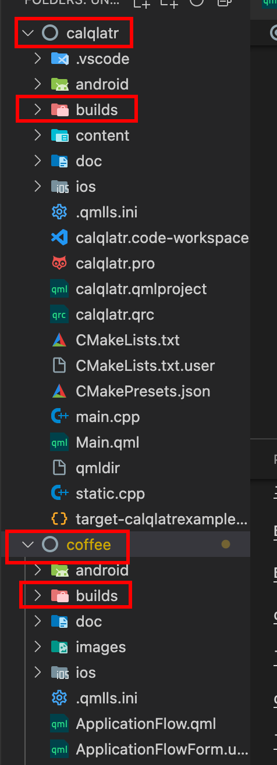Open ApplicationFlow.qml under coffee
The height and width of the screenshot is (765, 277).
146,724
